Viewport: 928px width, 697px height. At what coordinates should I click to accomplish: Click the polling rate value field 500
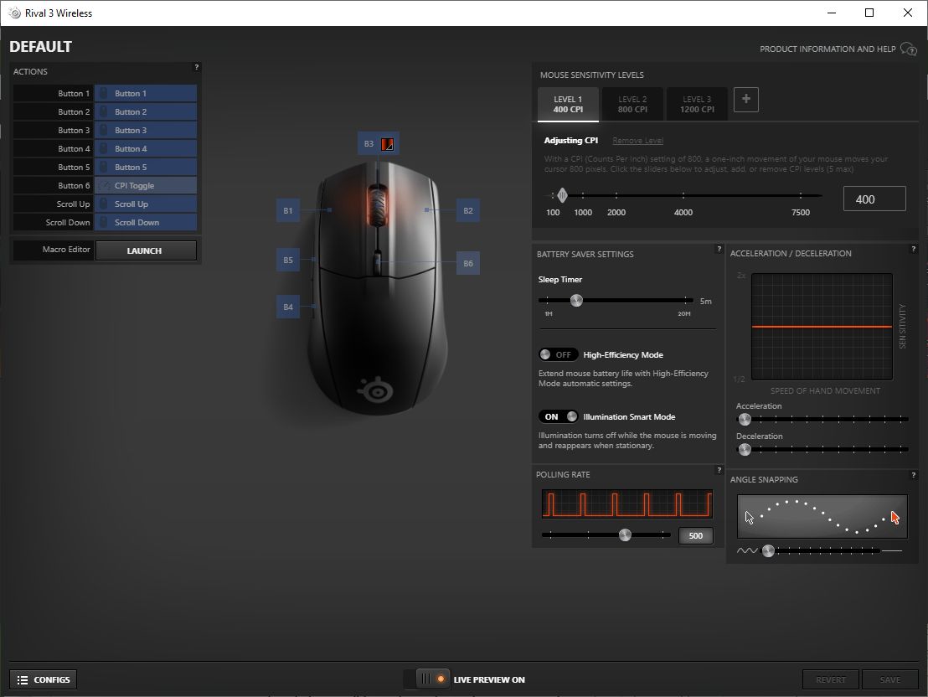(695, 536)
